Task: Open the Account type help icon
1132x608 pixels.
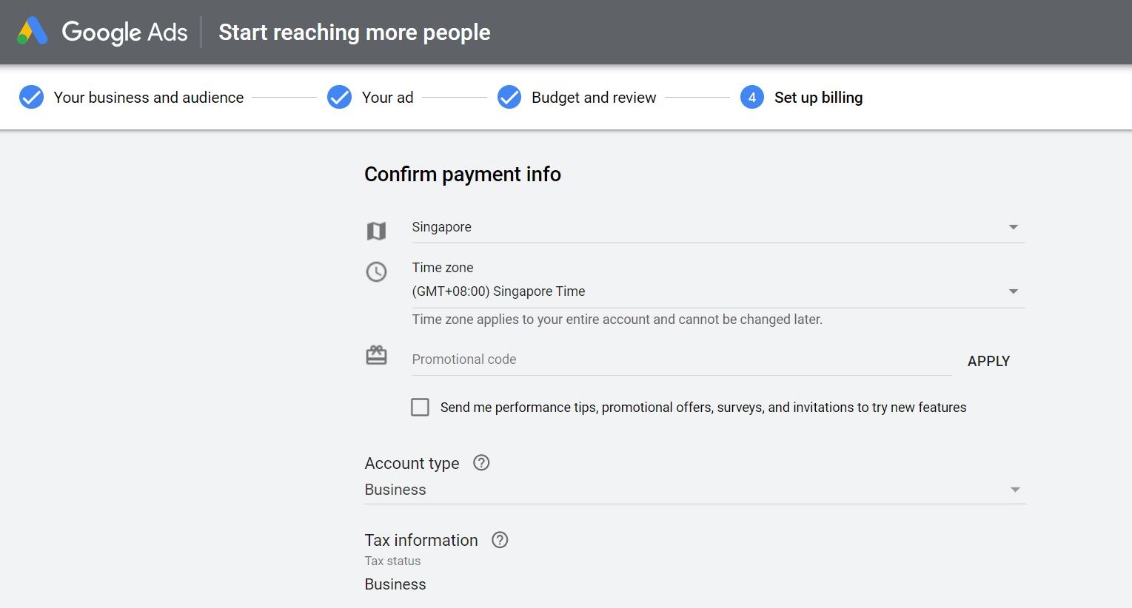Action: point(481,463)
